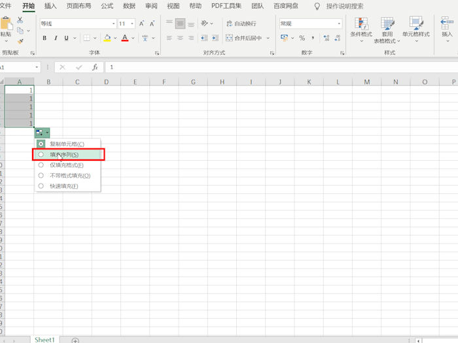Click the Borders icon

(x=87, y=38)
